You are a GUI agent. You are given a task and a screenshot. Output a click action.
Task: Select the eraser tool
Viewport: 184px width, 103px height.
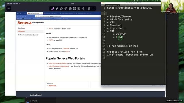[66, 8]
